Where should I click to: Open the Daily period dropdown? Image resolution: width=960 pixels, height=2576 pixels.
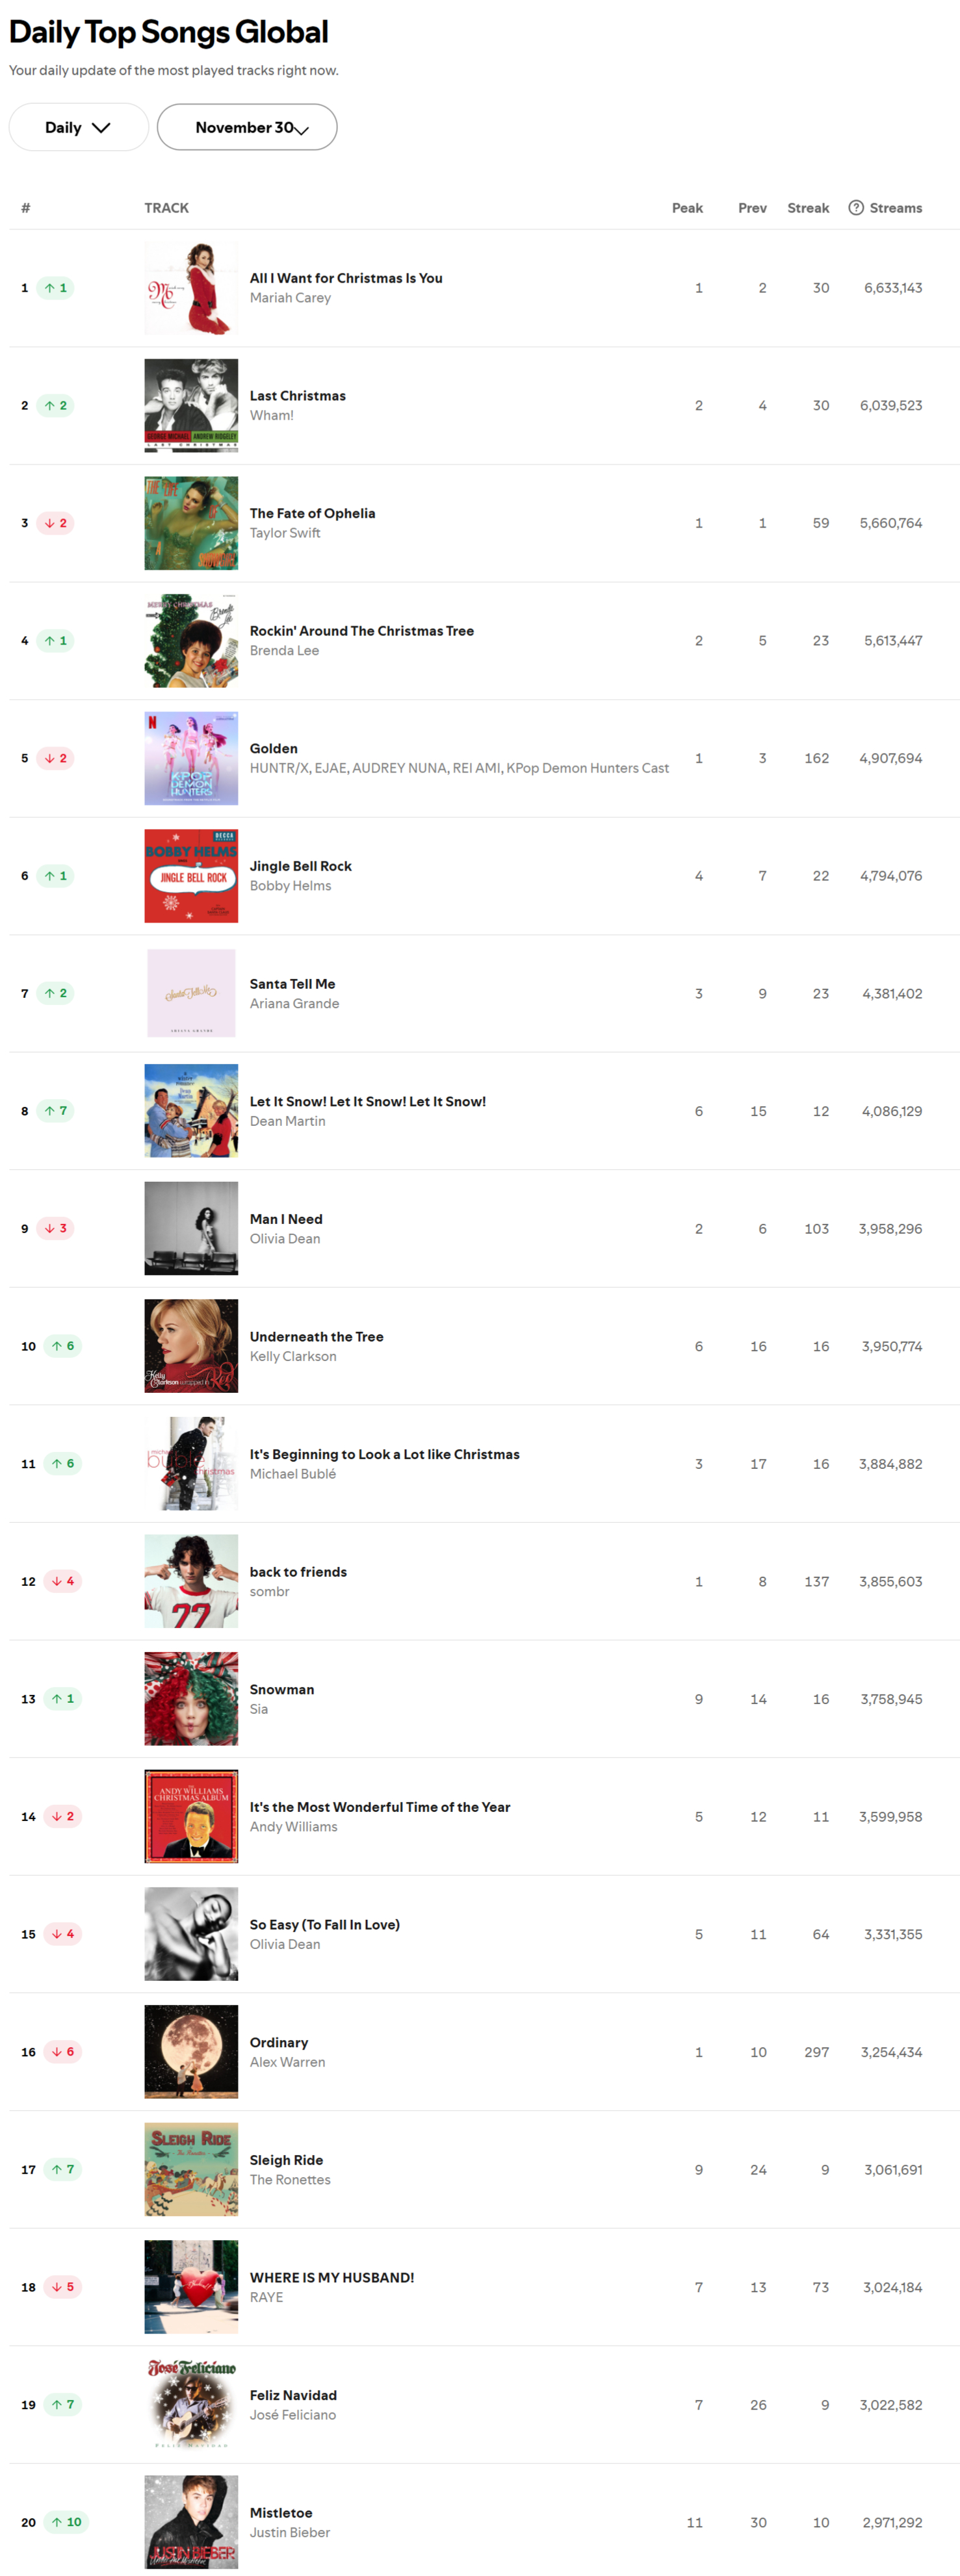(79, 127)
